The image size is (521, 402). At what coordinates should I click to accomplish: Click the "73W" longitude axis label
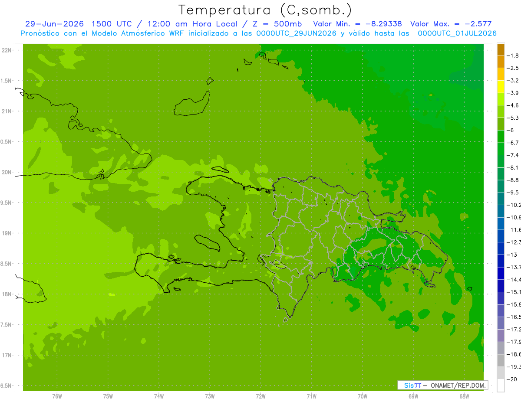(210, 396)
